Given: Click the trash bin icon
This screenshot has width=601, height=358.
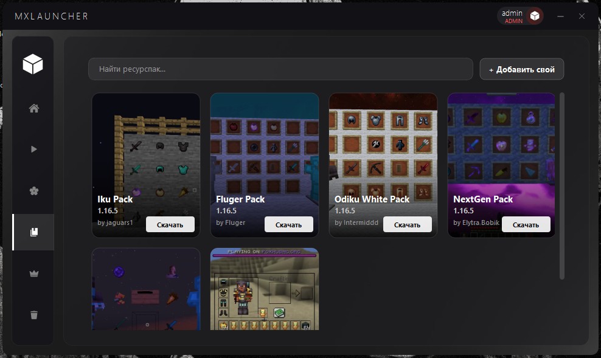Looking at the screenshot, I should coord(34,314).
